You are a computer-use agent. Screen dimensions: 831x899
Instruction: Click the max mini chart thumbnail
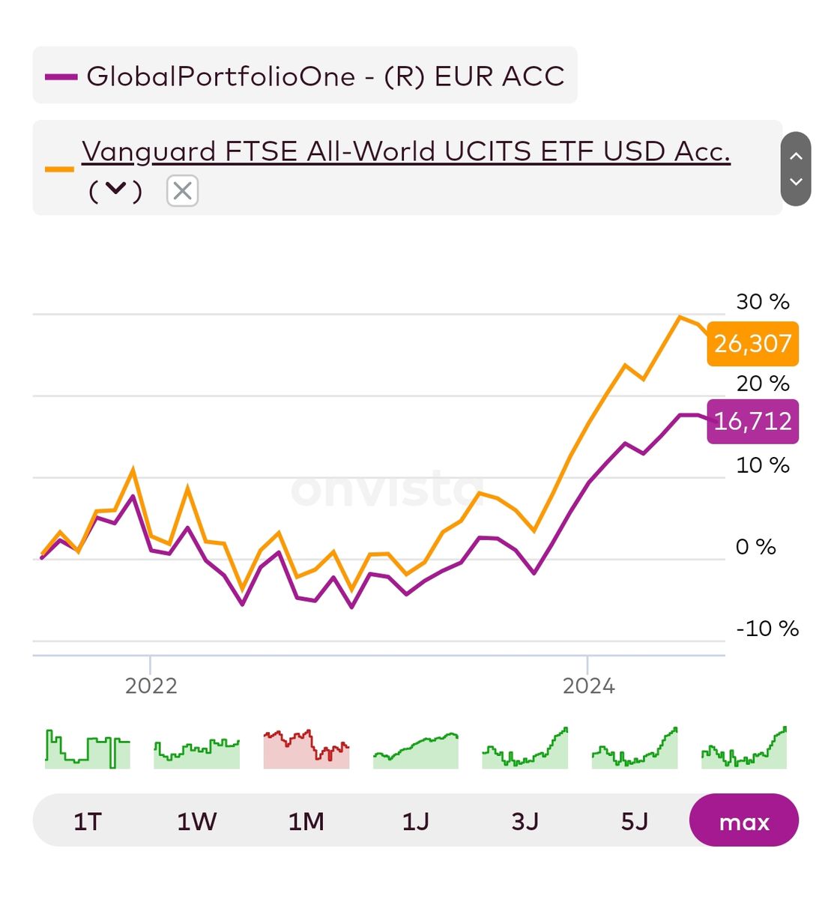coord(743,749)
